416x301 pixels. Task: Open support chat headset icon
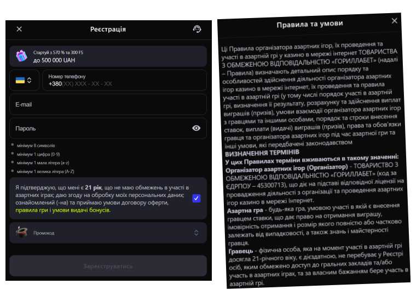pos(197,29)
